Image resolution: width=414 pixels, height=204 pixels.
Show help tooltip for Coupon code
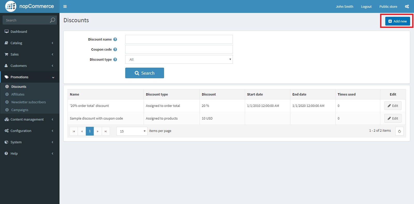click(x=115, y=49)
